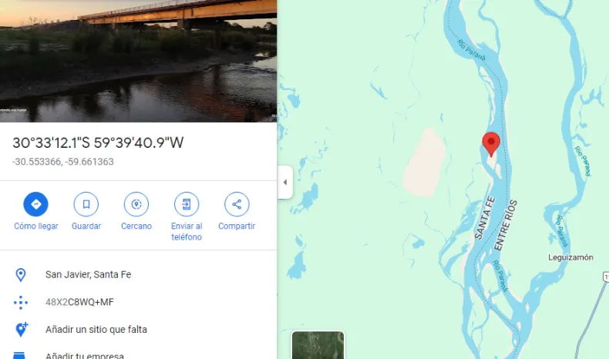
Task: Click the plus code dots icon
Action: click(21, 302)
